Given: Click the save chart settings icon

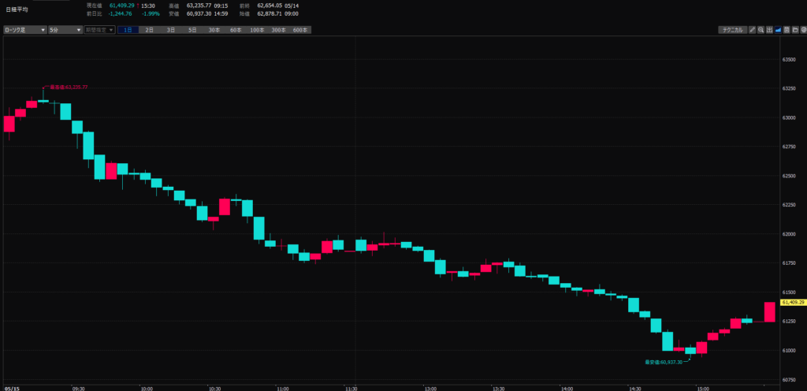Looking at the screenshot, I should click(x=787, y=30).
